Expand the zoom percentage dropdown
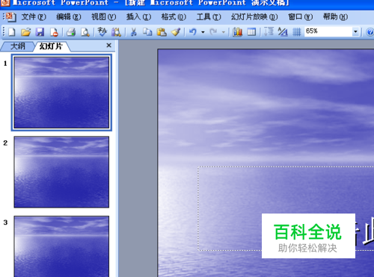 [355, 32]
